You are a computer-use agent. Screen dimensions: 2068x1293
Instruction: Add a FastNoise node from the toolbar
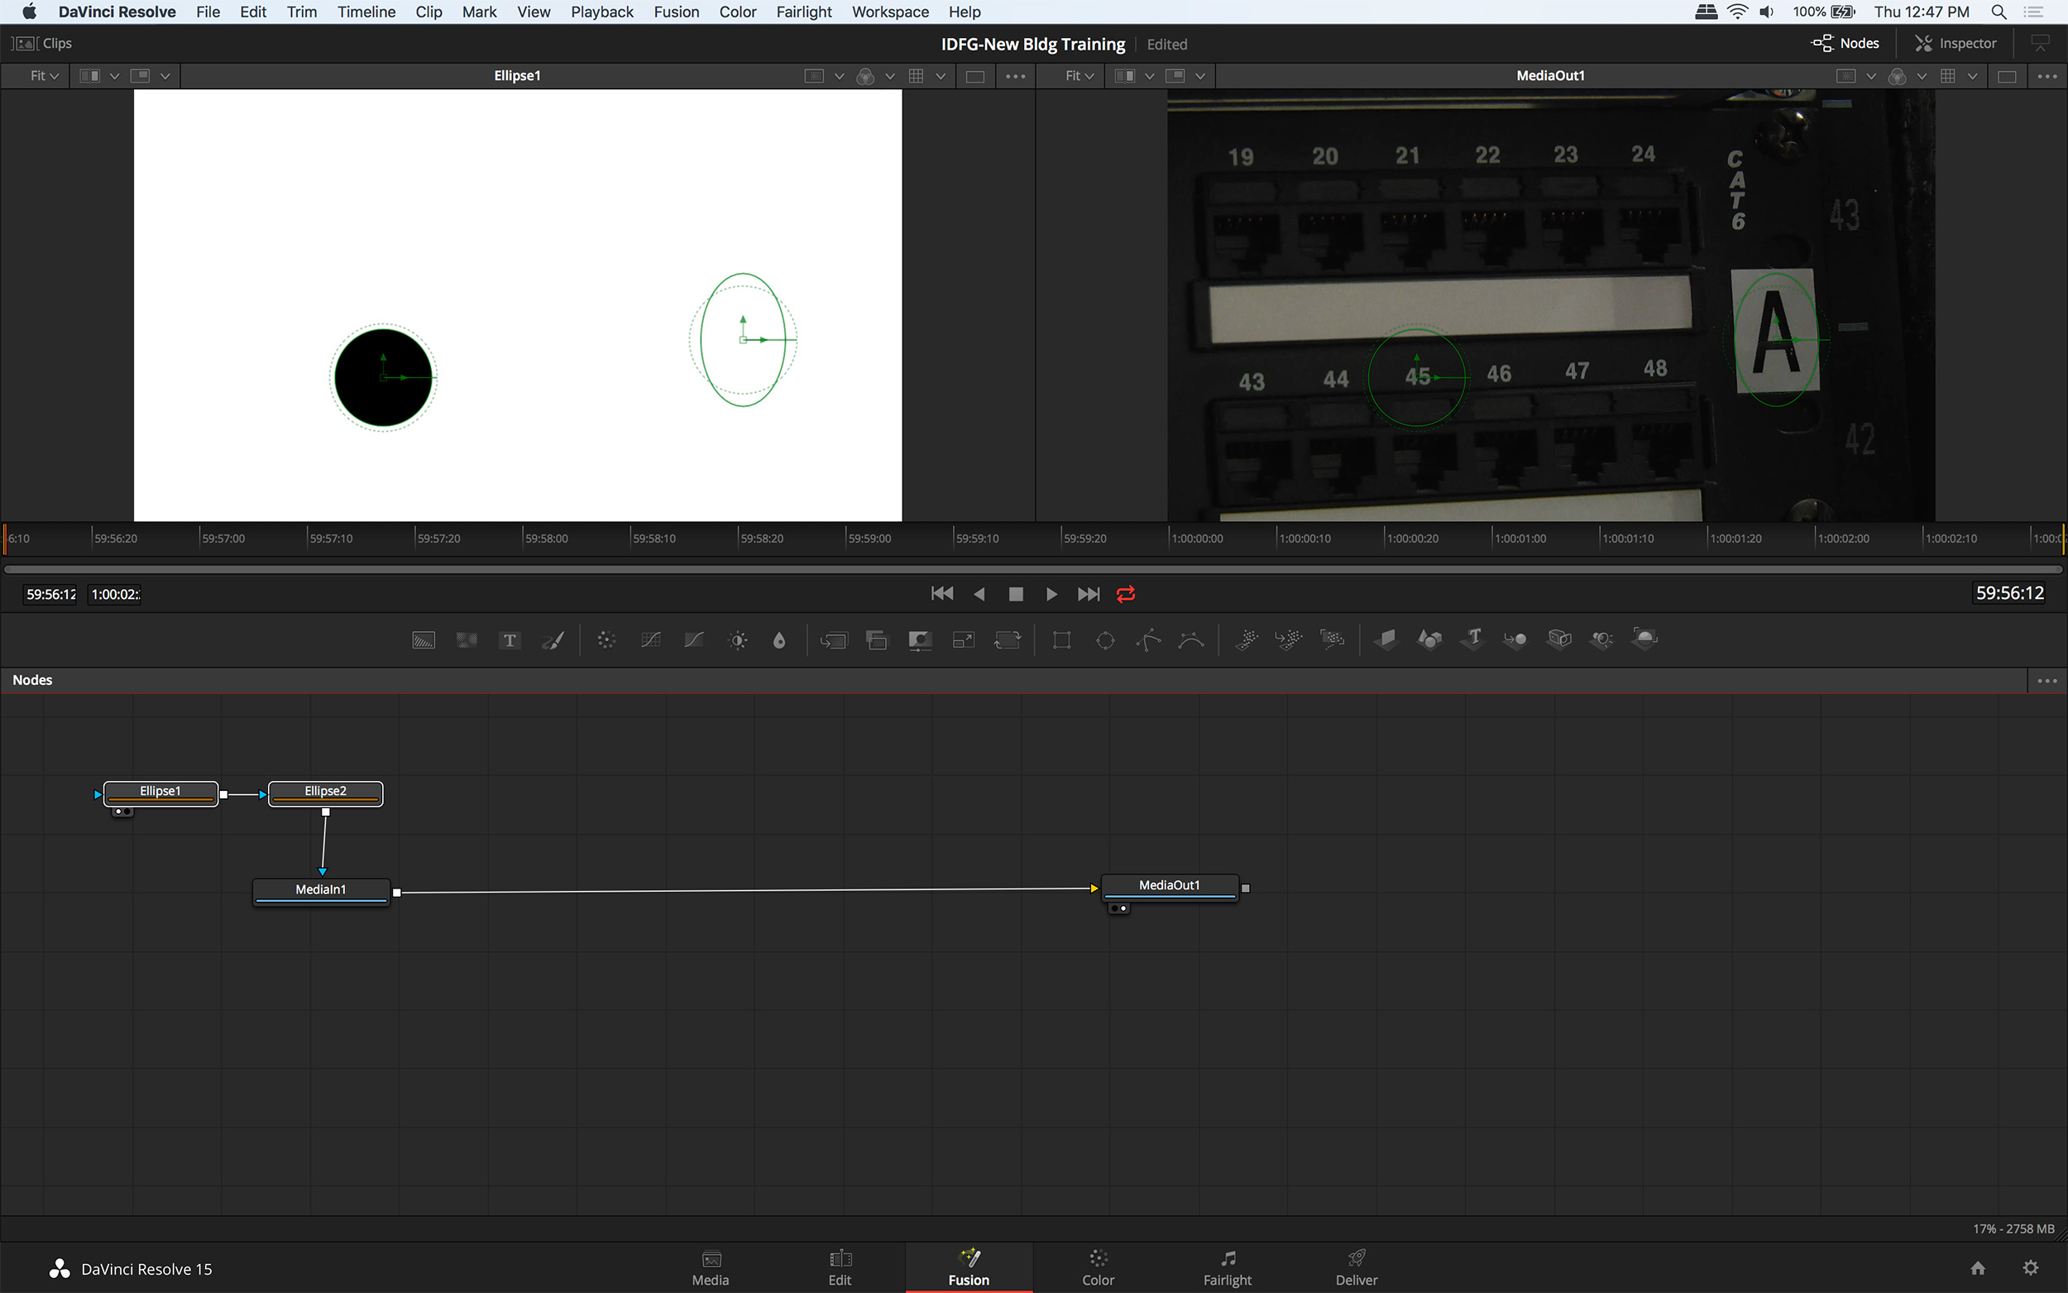point(467,639)
